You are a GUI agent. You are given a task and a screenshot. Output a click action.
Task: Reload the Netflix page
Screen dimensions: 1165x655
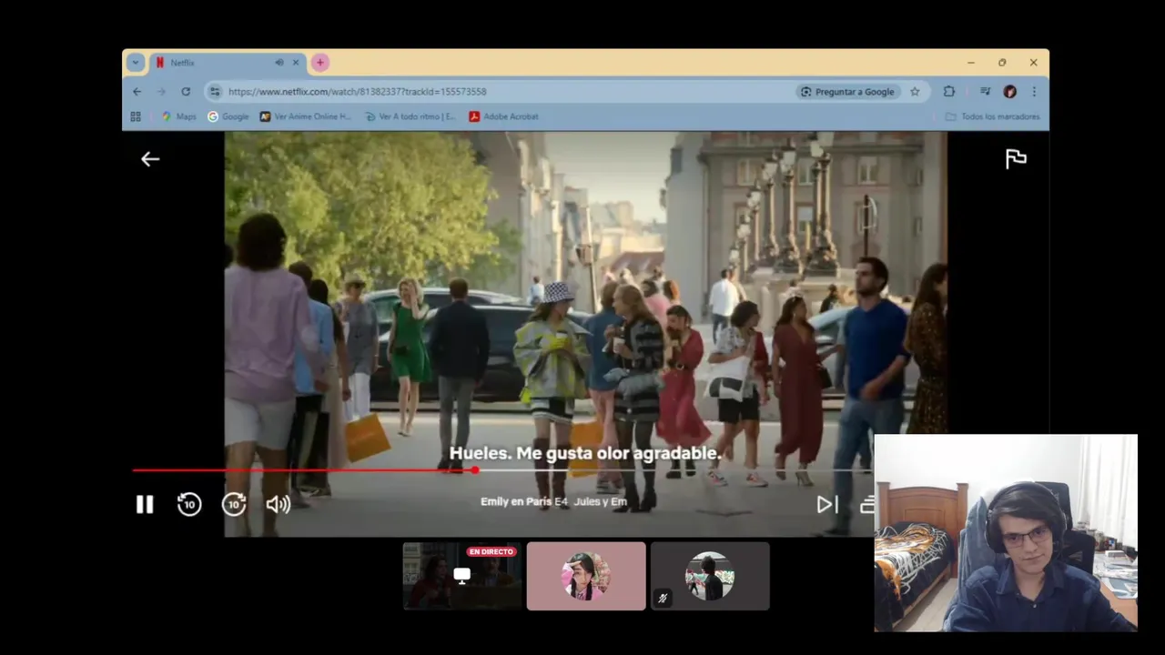pos(186,92)
